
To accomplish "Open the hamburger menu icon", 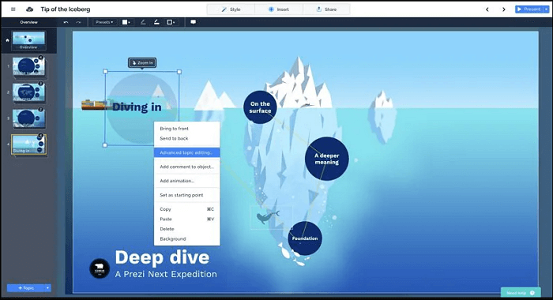I will 13,9.
